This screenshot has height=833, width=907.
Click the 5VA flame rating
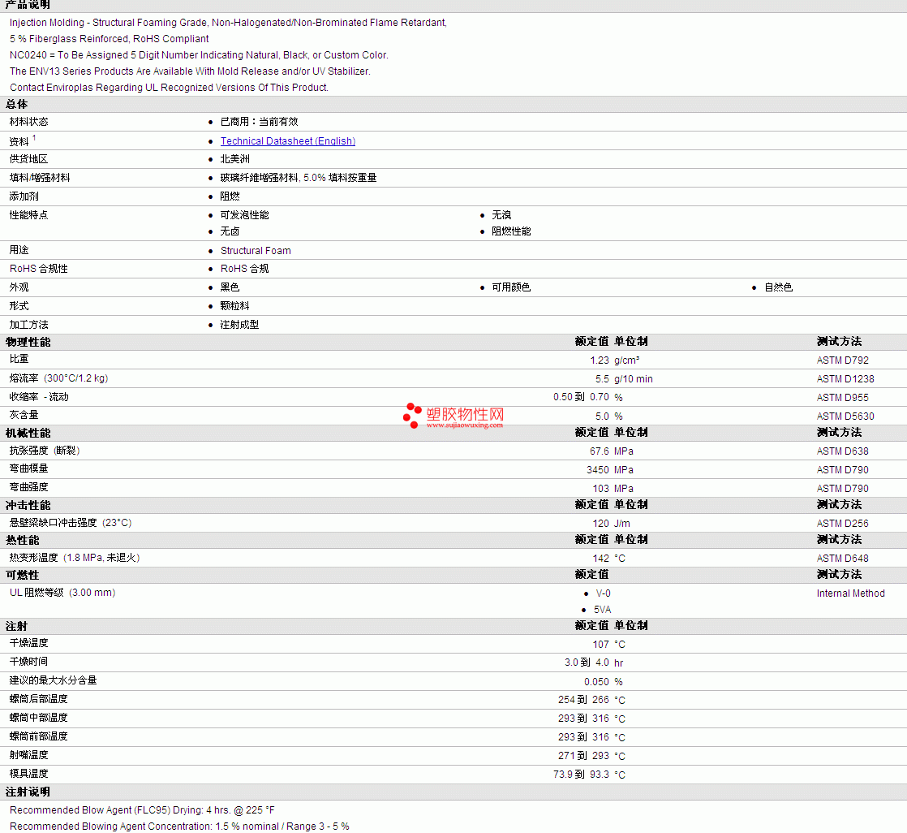click(602, 610)
